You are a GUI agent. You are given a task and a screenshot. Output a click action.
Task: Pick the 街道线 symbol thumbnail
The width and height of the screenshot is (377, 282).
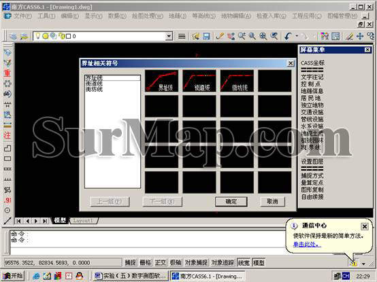tap(199, 81)
